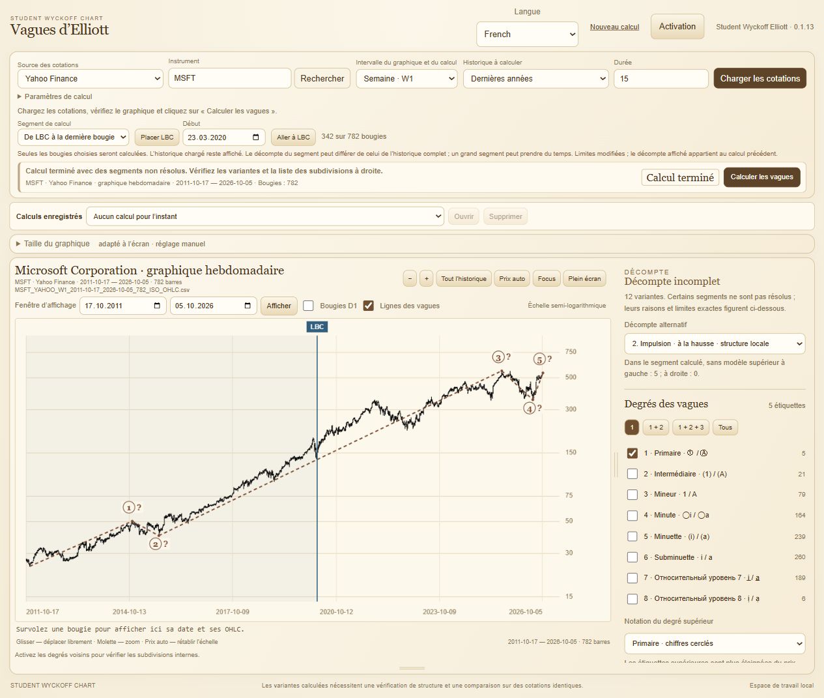Open the Notation du degré supérieur dropdown
This screenshot has width=824, height=698.
tap(715, 643)
